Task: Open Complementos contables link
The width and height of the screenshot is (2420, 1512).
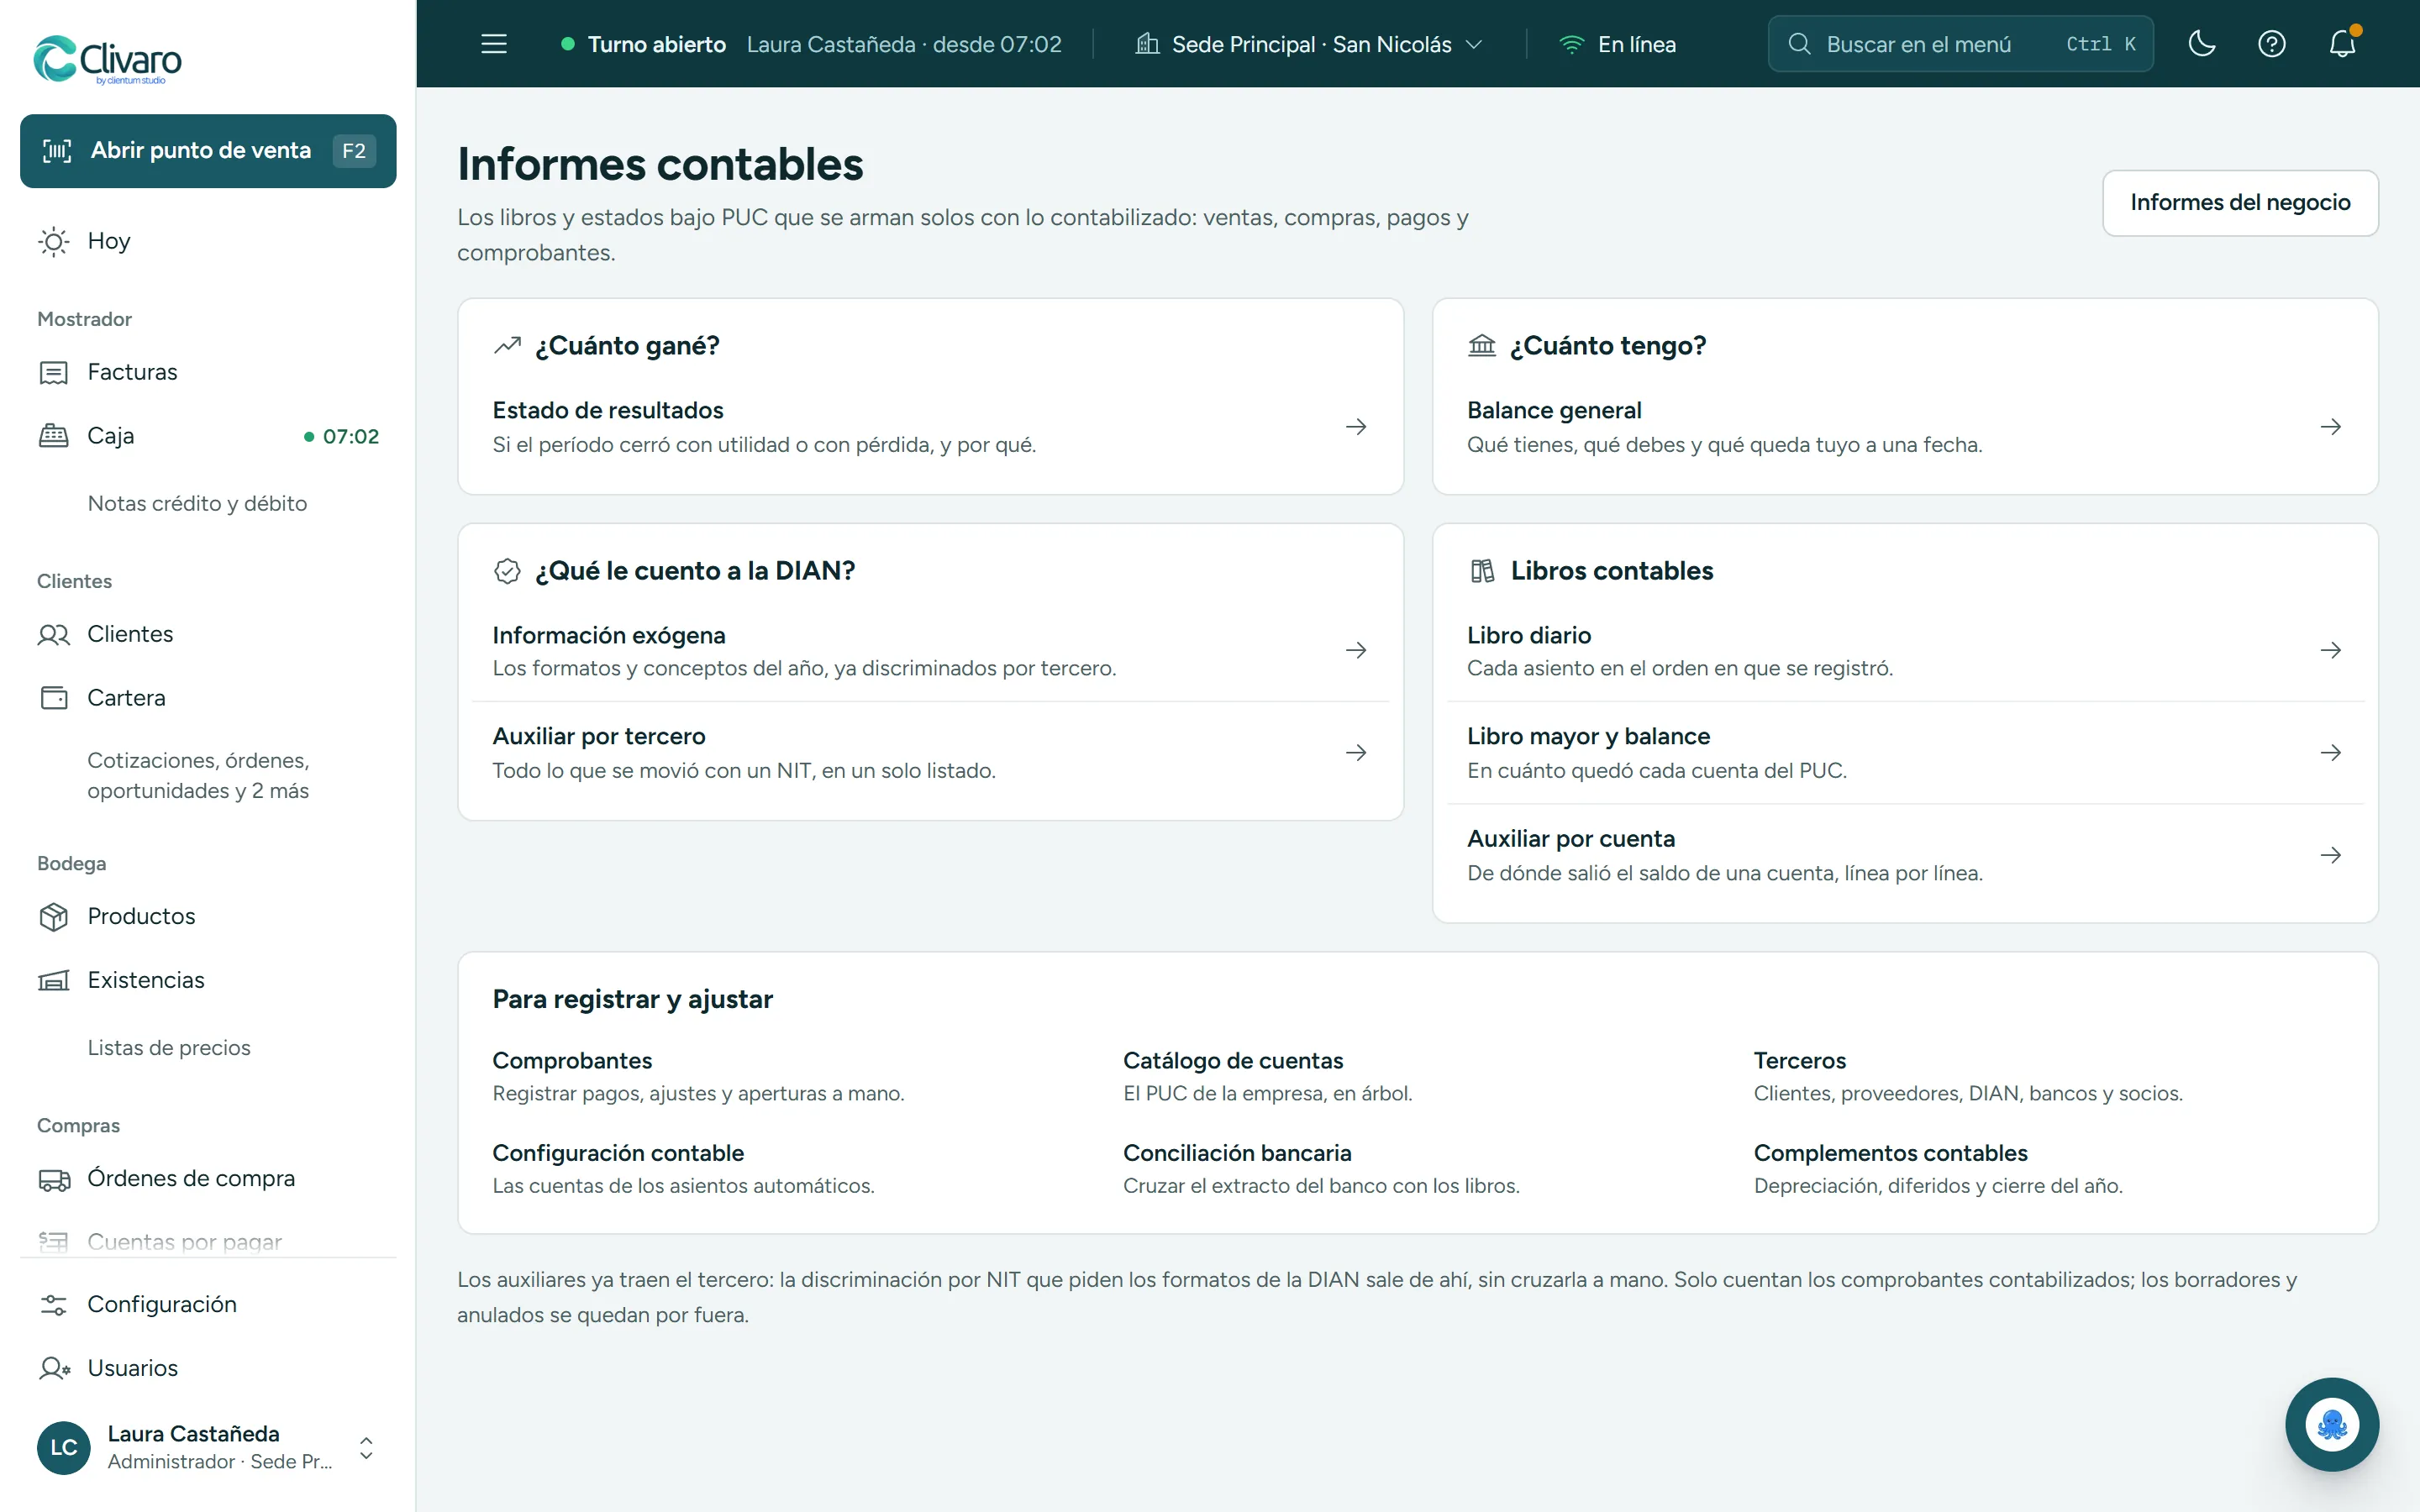Action: tap(1938, 1168)
